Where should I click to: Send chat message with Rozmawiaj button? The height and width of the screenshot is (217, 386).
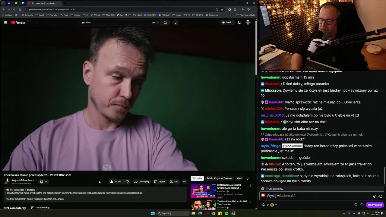click(x=375, y=205)
